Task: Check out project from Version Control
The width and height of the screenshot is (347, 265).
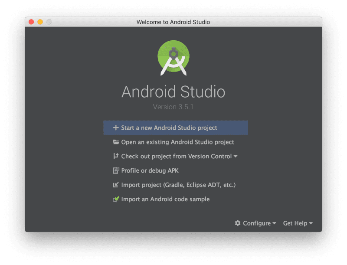Action: click(176, 156)
